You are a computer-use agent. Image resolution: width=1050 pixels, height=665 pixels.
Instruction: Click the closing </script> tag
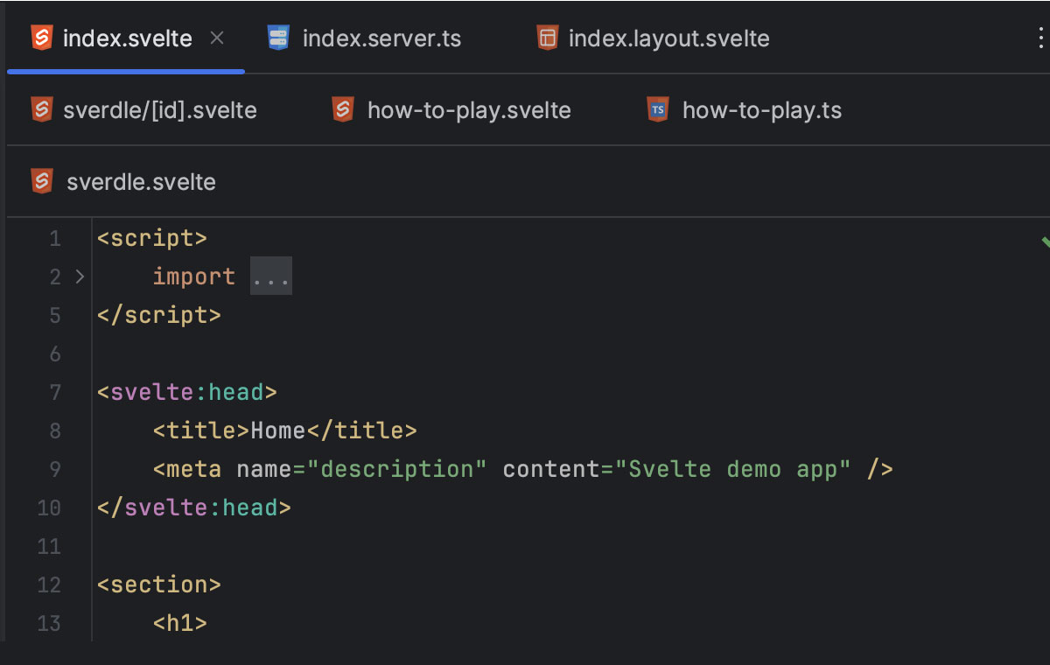click(x=159, y=315)
